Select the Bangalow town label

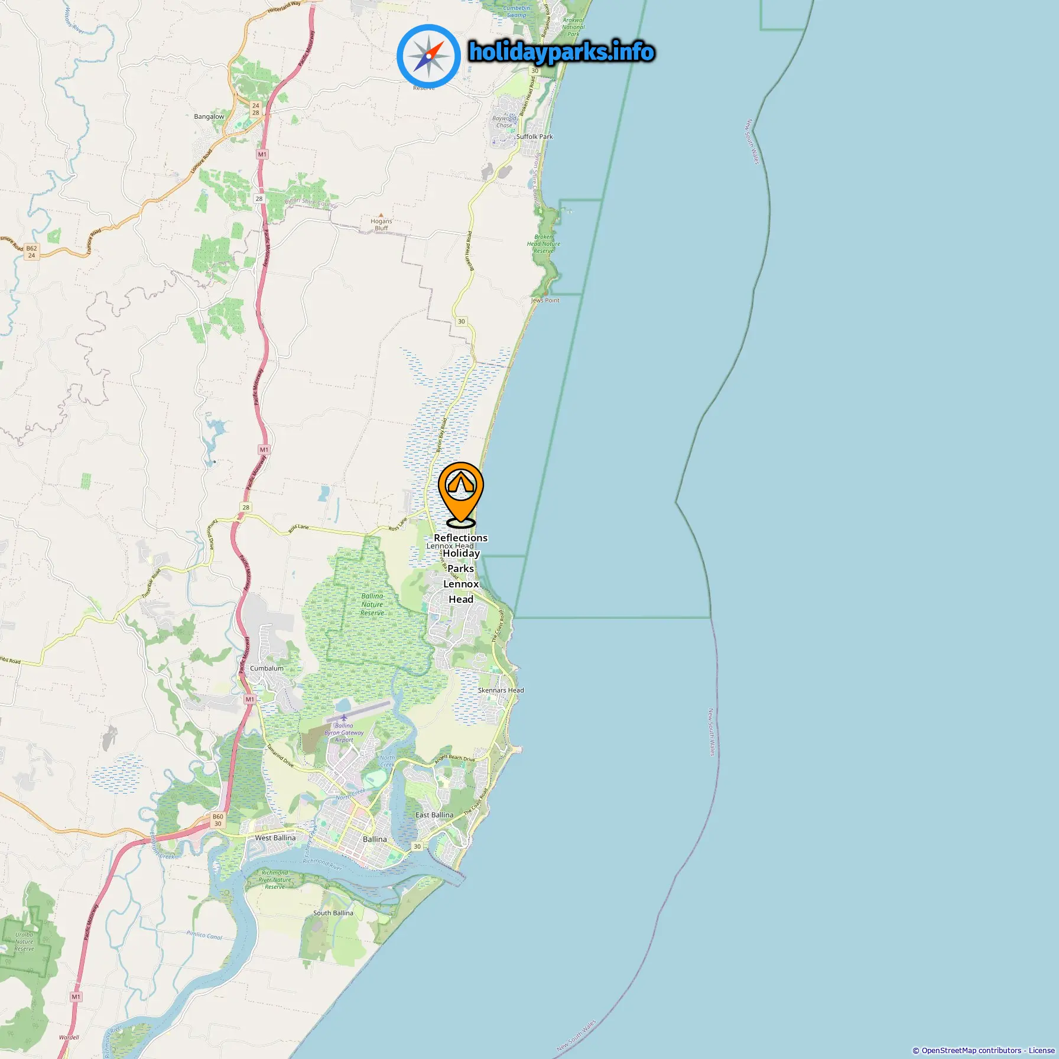point(209,116)
